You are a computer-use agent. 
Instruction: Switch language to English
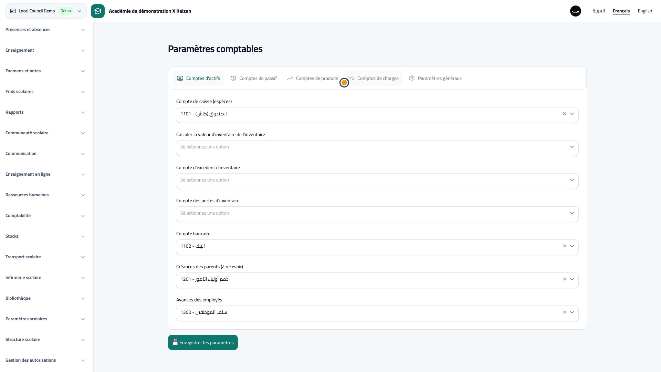pyautogui.click(x=645, y=11)
